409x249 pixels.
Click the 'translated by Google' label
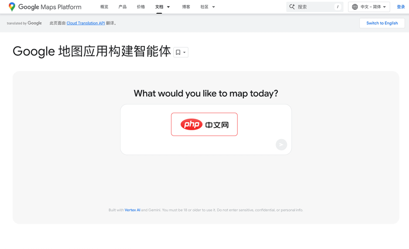tap(24, 23)
